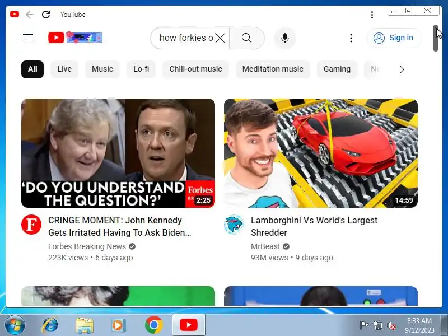
Task: Select the Chill-out music chip
Action: (195, 69)
